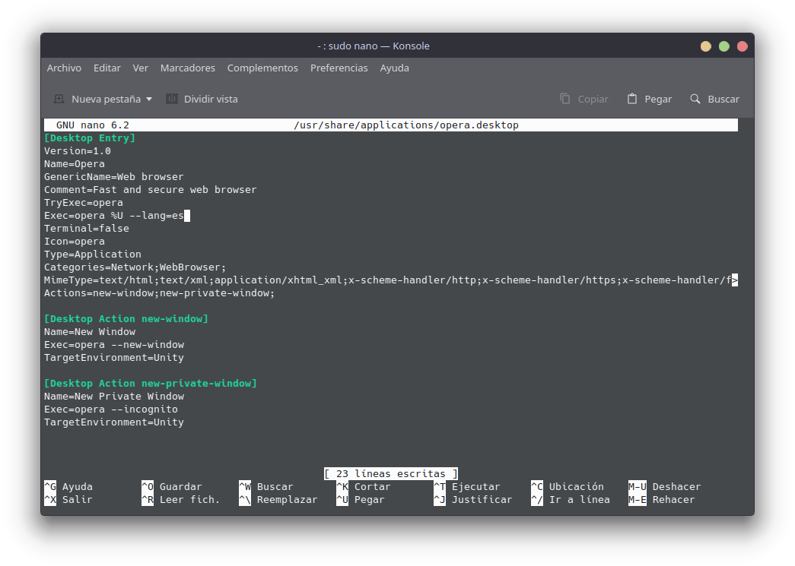The height and width of the screenshot is (566, 795).
Task: Click the 'Exec=opera --new-window' line
Action: [x=114, y=345]
